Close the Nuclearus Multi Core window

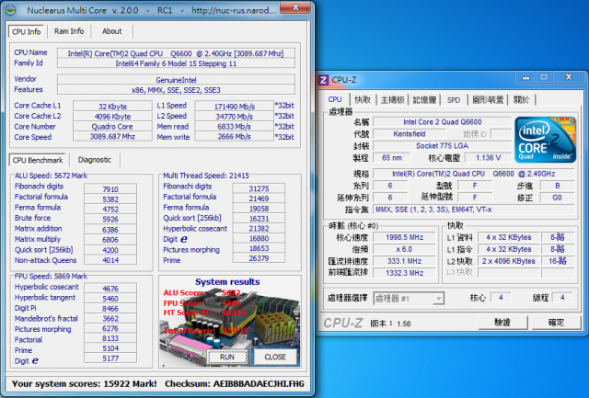click(295, 7)
